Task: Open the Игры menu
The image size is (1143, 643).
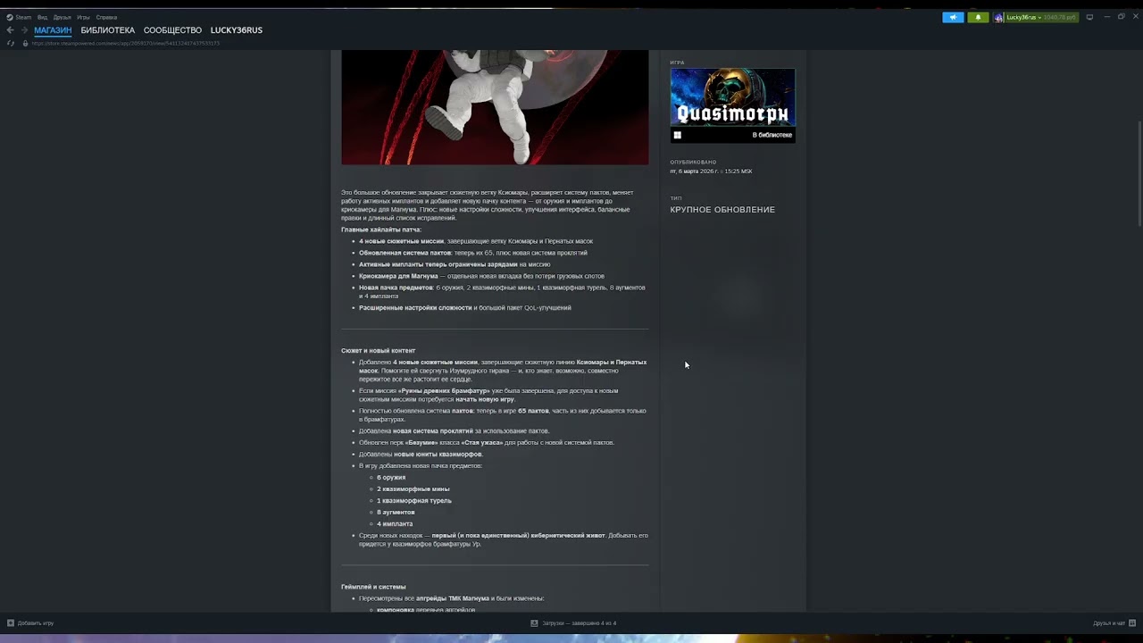Action: coord(83,17)
